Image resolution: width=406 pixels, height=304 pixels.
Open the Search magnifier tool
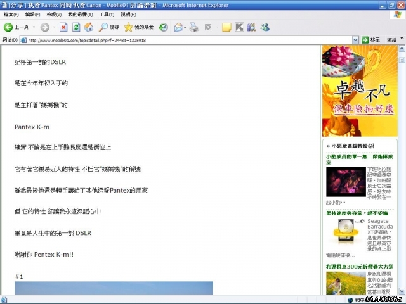pos(108,27)
